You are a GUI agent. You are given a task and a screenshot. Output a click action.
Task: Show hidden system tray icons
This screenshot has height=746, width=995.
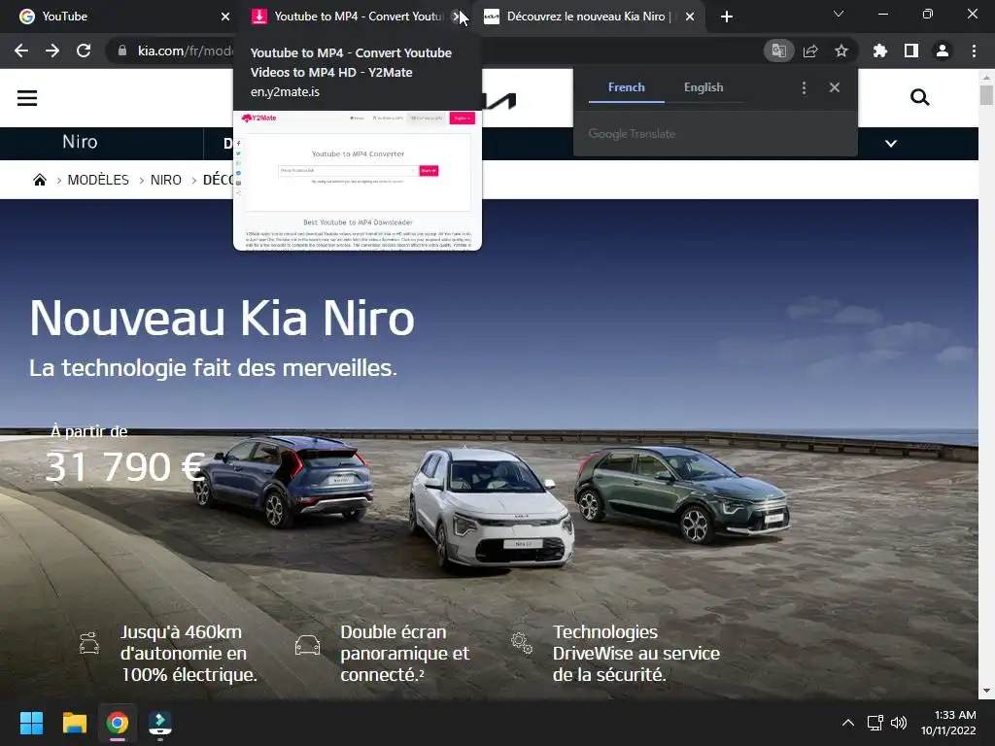(847, 723)
